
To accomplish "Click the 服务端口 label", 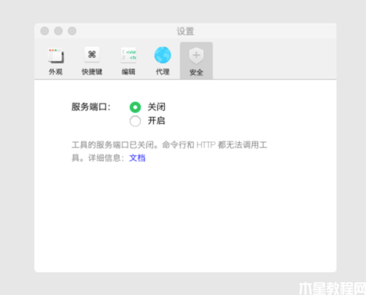I will click(91, 107).
